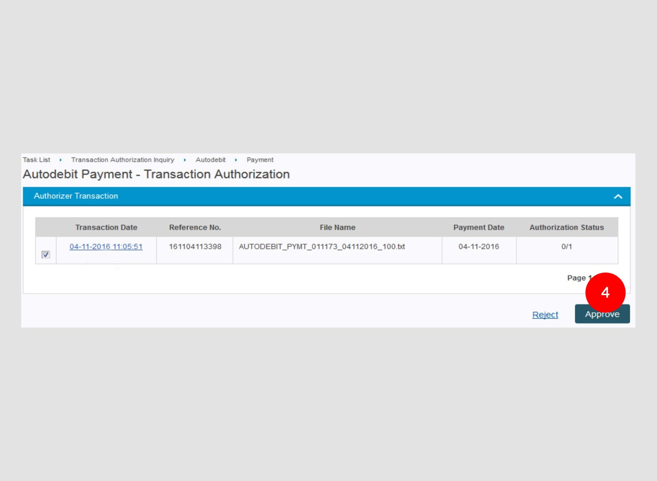Viewport: 657px width, 481px height.
Task: Click the Payment Date column header
Action: pyautogui.click(x=479, y=227)
